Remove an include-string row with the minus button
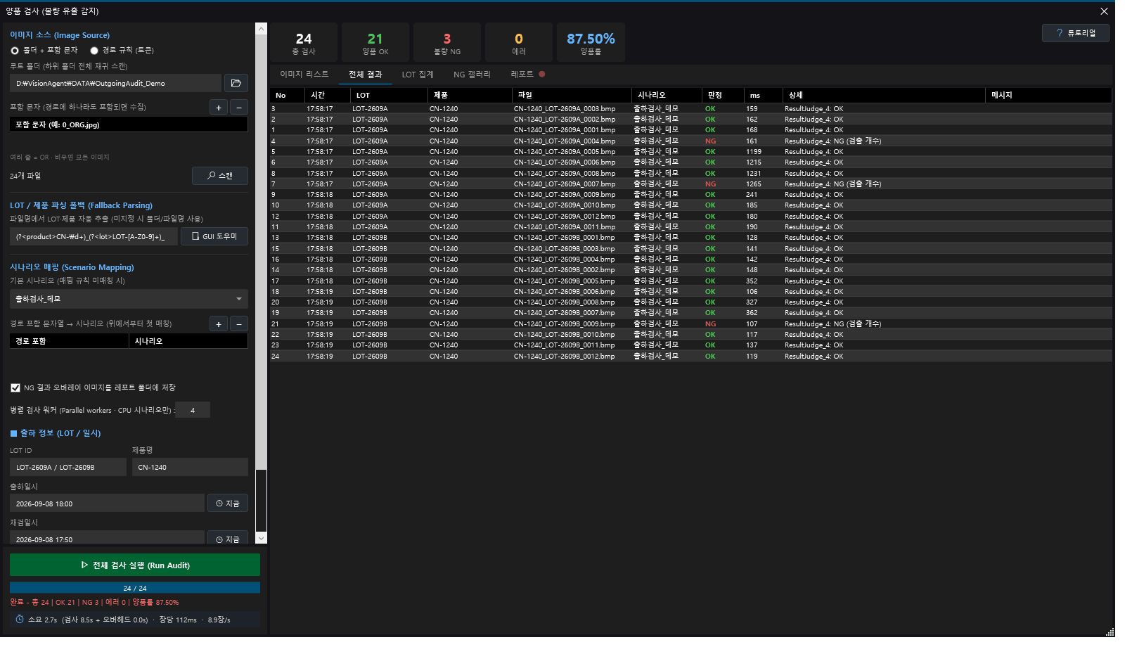 239,108
